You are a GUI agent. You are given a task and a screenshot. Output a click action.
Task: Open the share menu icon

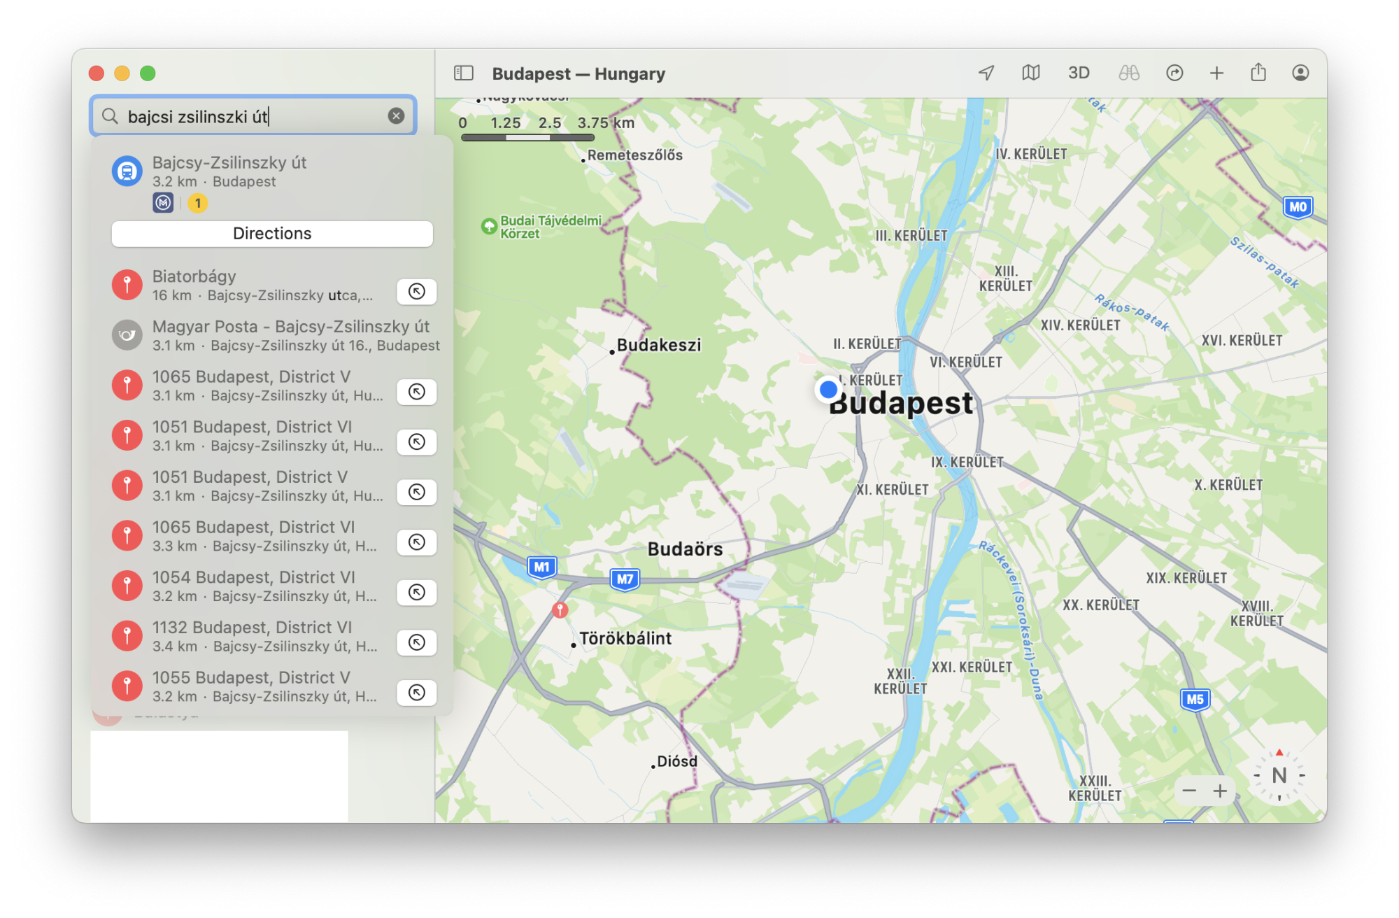click(1258, 73)
